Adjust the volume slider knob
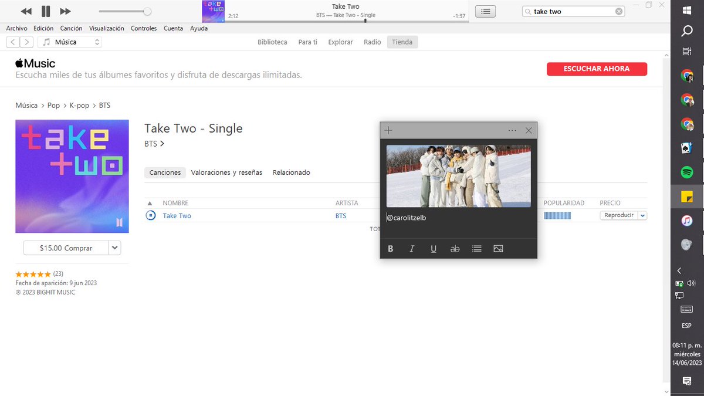 (x=147, y=11)
